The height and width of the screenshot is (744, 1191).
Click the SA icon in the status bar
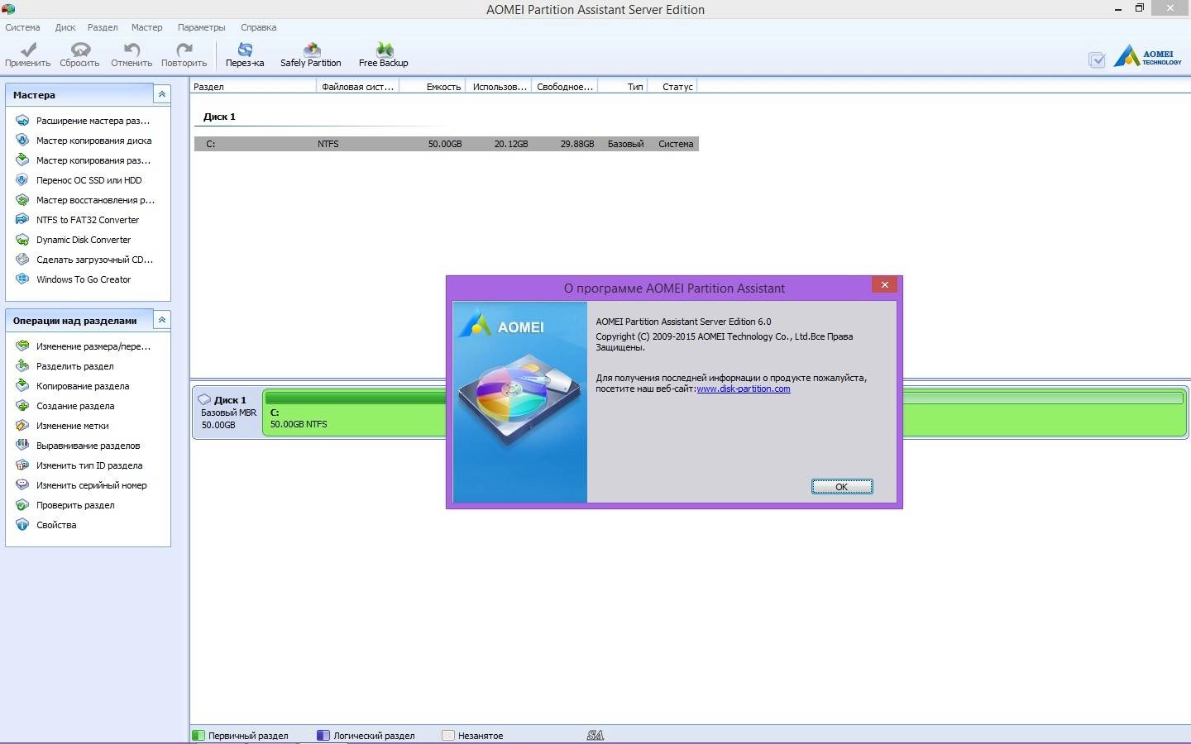[595, 735]
